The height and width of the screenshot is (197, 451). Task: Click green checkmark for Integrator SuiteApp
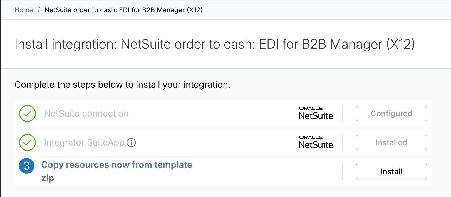point(28,142)
